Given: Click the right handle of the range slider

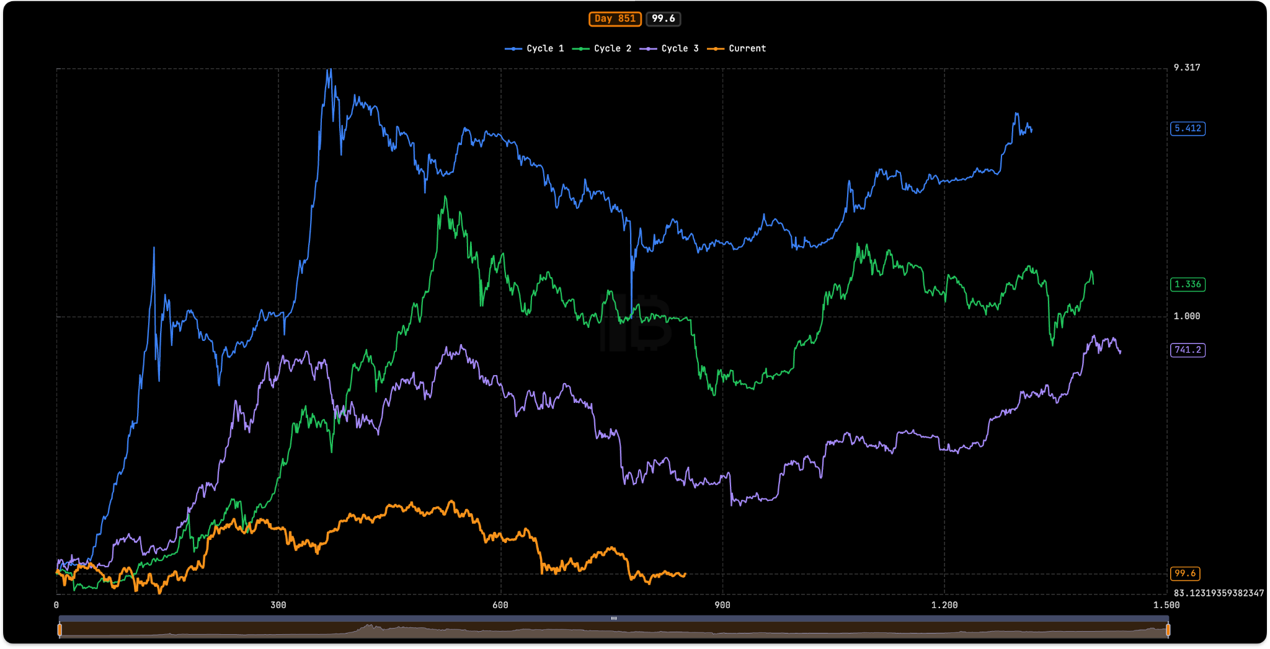Looking at the screenshot, I should [x=1168, y=630].
